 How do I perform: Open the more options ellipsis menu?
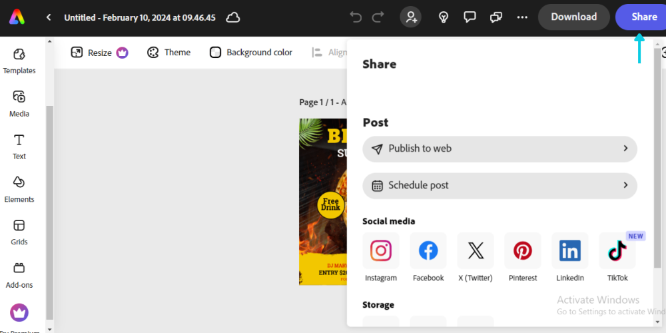pyautogui.click(x=522, y=17)
